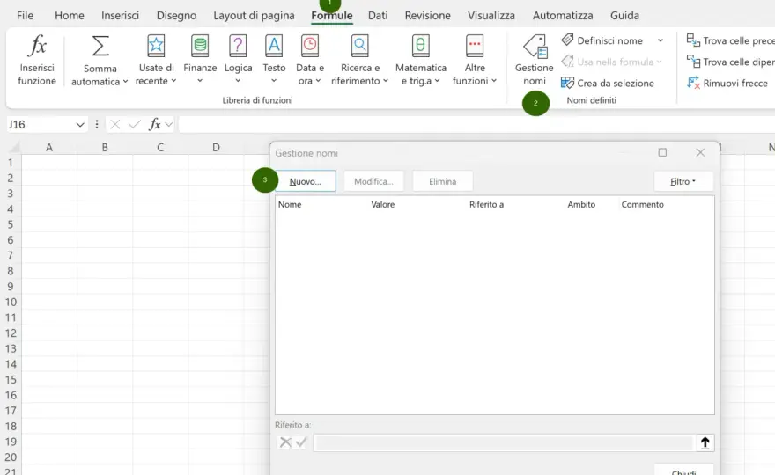This screenshot has height=475, width=775.
Task: Open the Finanze function library
Action: 200,60
